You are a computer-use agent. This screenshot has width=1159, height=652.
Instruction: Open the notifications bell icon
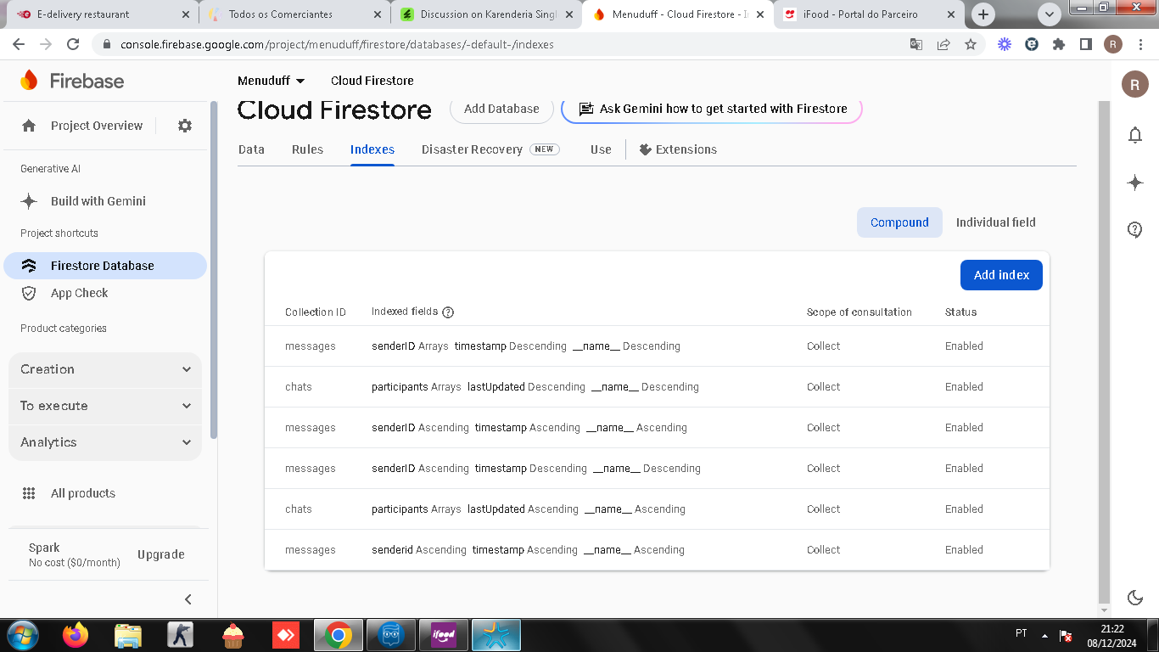pos(1135,135)
